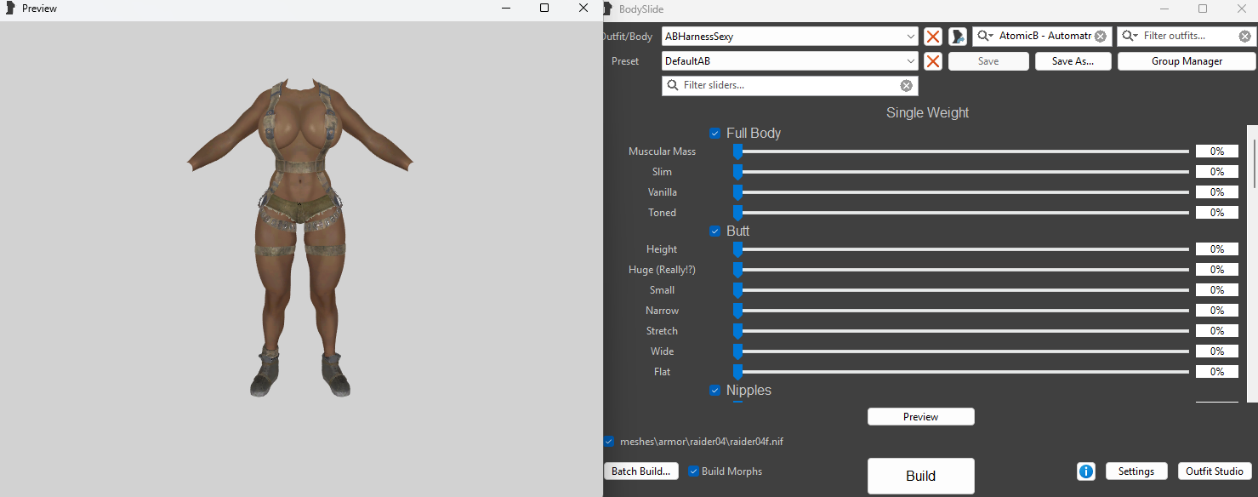Image resolution: width=1258 pixels, height=497 pixels.
Task: Disable the Build Morphs checkbox
Action: pos(694,471)
